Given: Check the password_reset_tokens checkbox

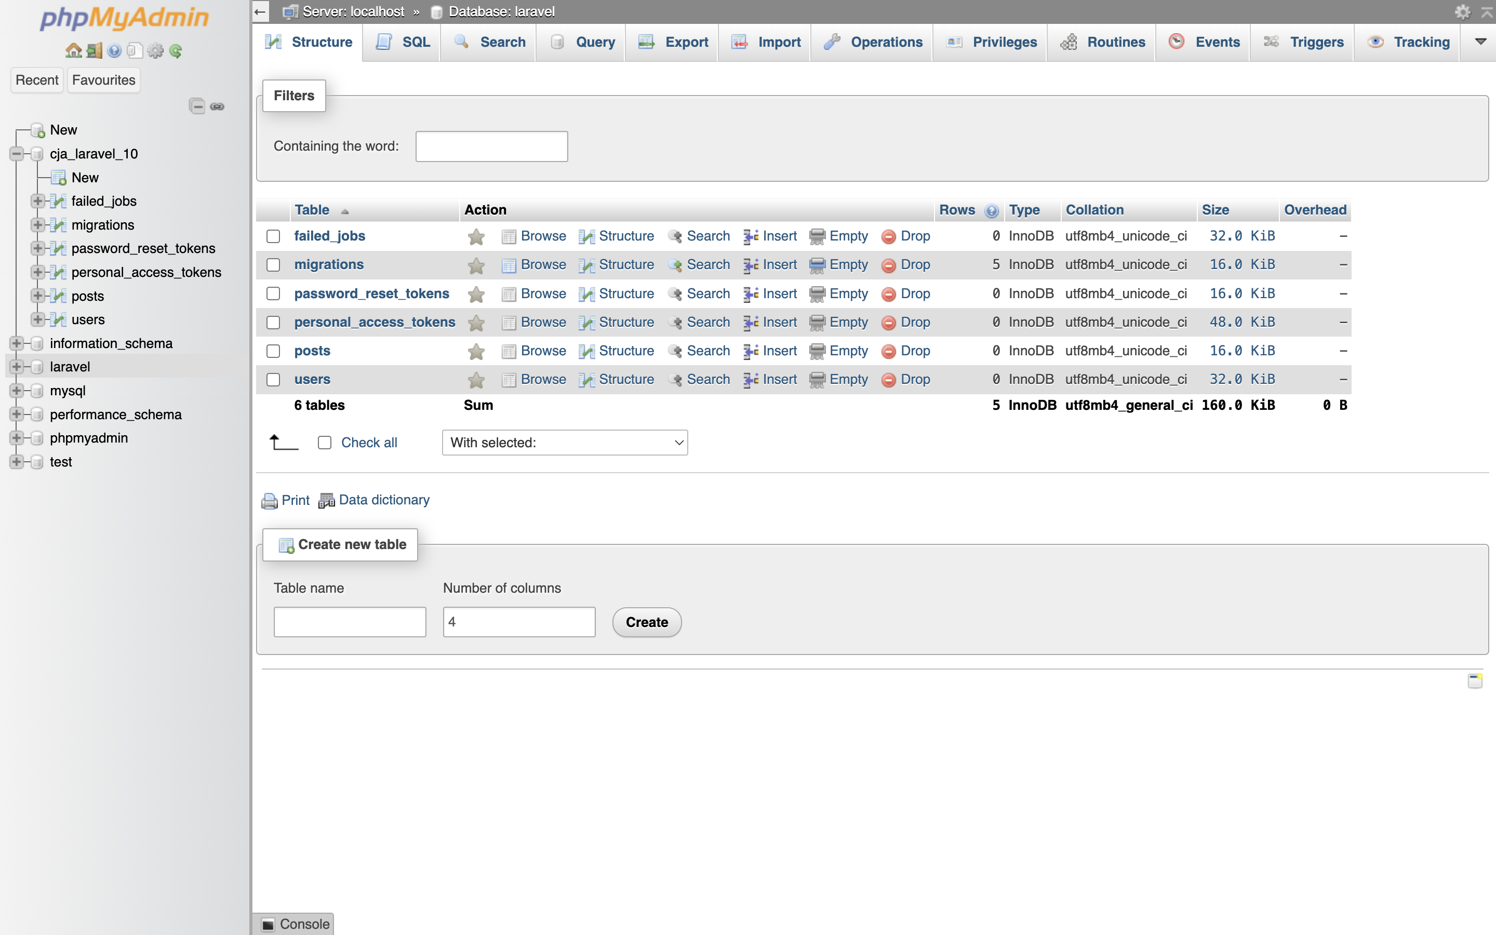Looking at the screenshot, I should [273, 293].
